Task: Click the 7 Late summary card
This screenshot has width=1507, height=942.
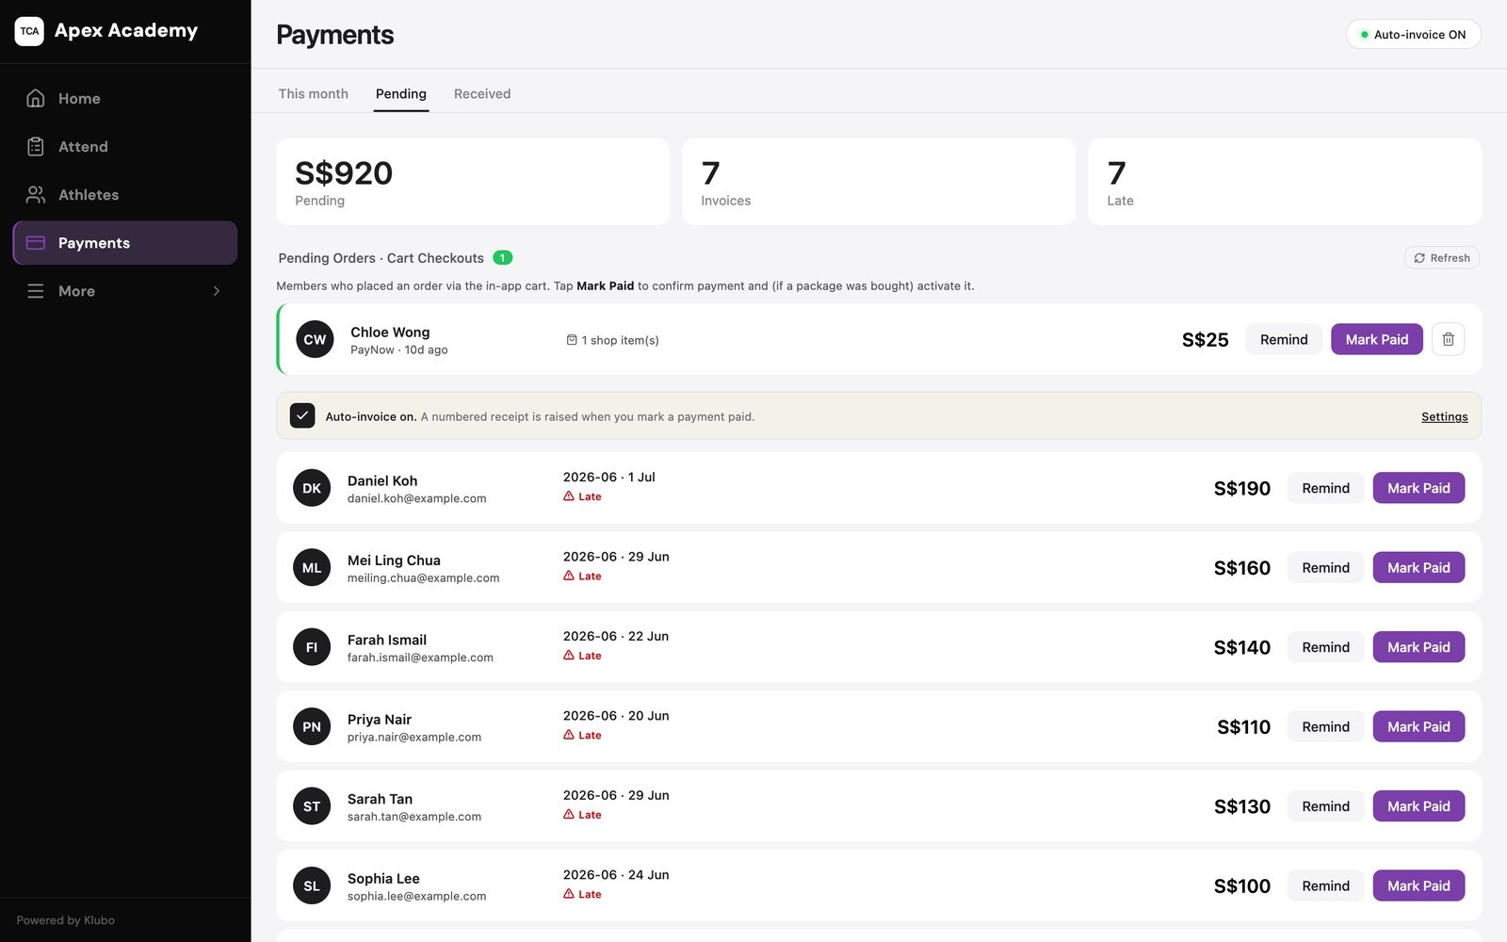Action: 1285,182
